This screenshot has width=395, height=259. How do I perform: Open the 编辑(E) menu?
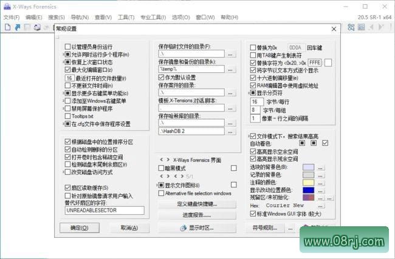[34, 17]
